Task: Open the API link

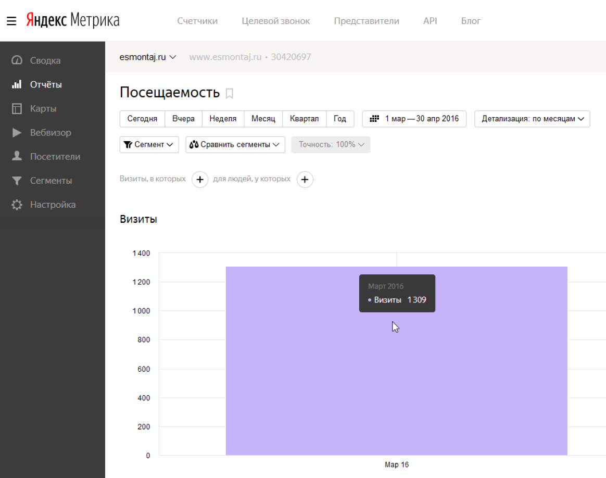Action: point(430,21)
